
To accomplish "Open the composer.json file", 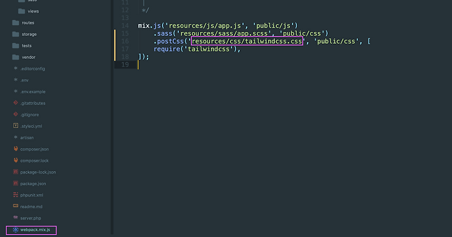I will [x=35, y=149].
